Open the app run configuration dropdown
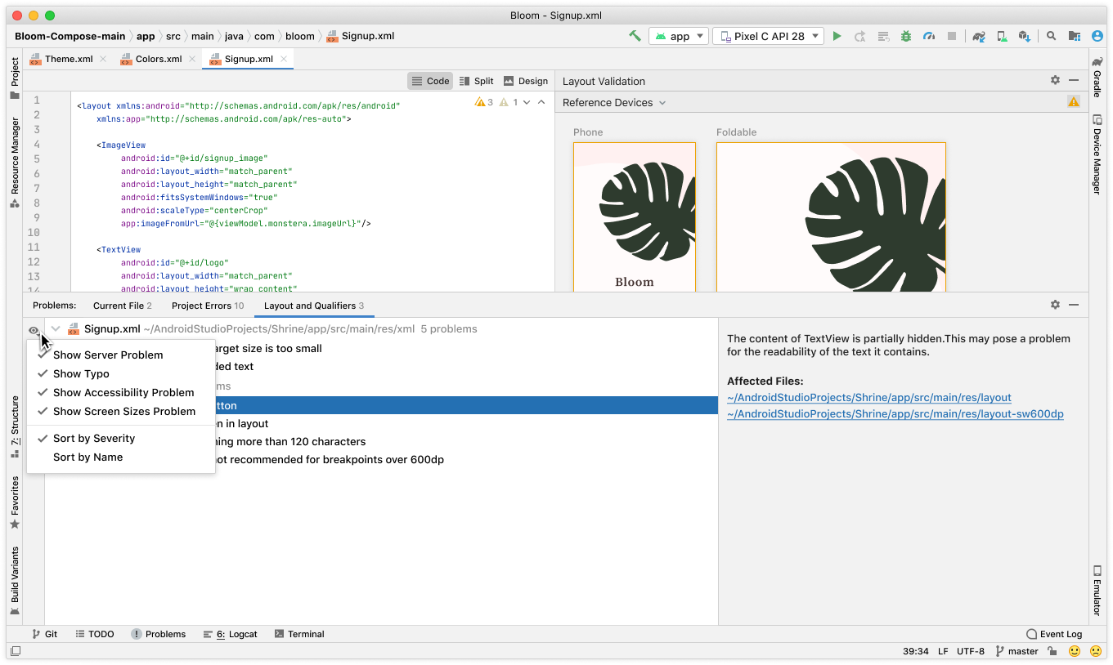Screen dimensions: 1113x665 (x=679, y=36)
